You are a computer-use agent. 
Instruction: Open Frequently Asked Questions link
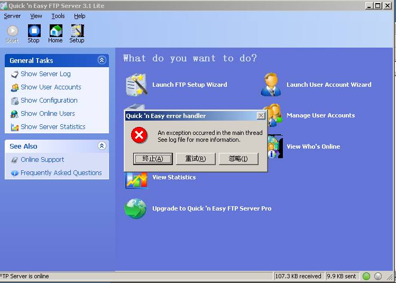click(61, 173)
